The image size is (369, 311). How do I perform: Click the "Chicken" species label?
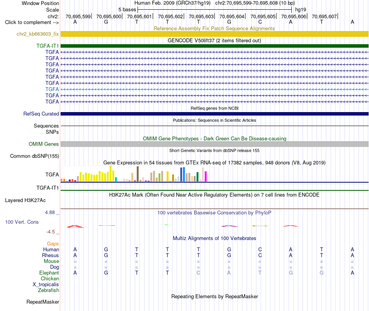[x=50, y=278]
